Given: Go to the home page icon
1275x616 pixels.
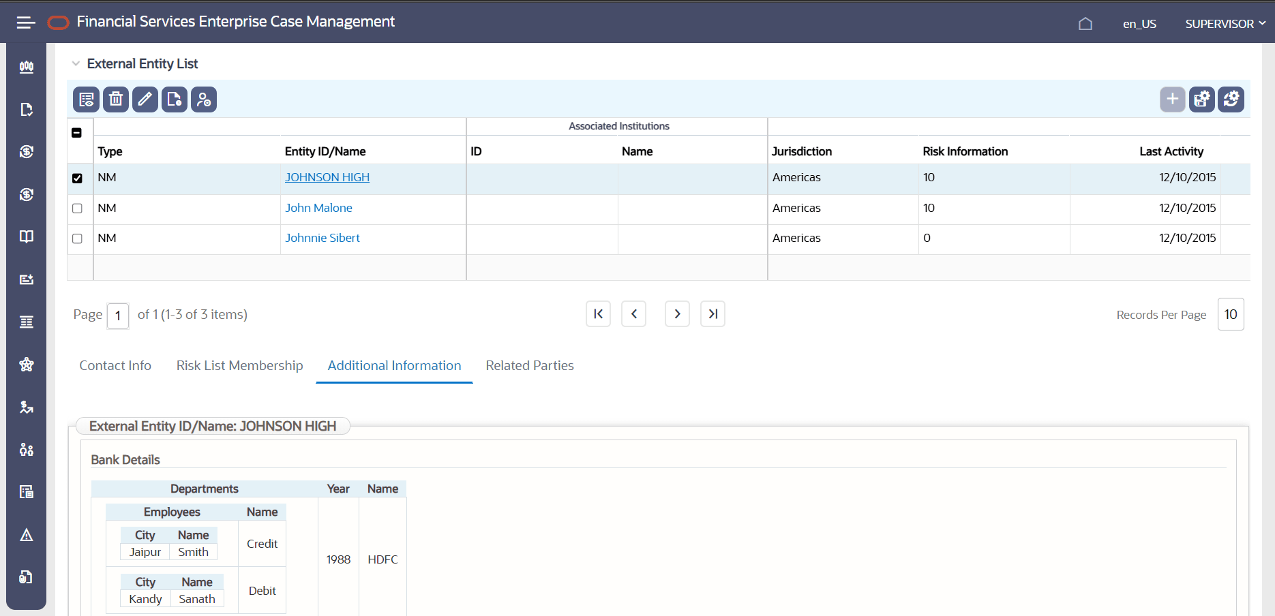Looking at the screenshot, I should tap(1085, 24).
